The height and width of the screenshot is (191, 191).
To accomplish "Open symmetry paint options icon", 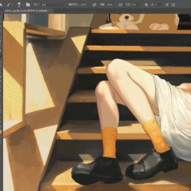I will (173, 5).
